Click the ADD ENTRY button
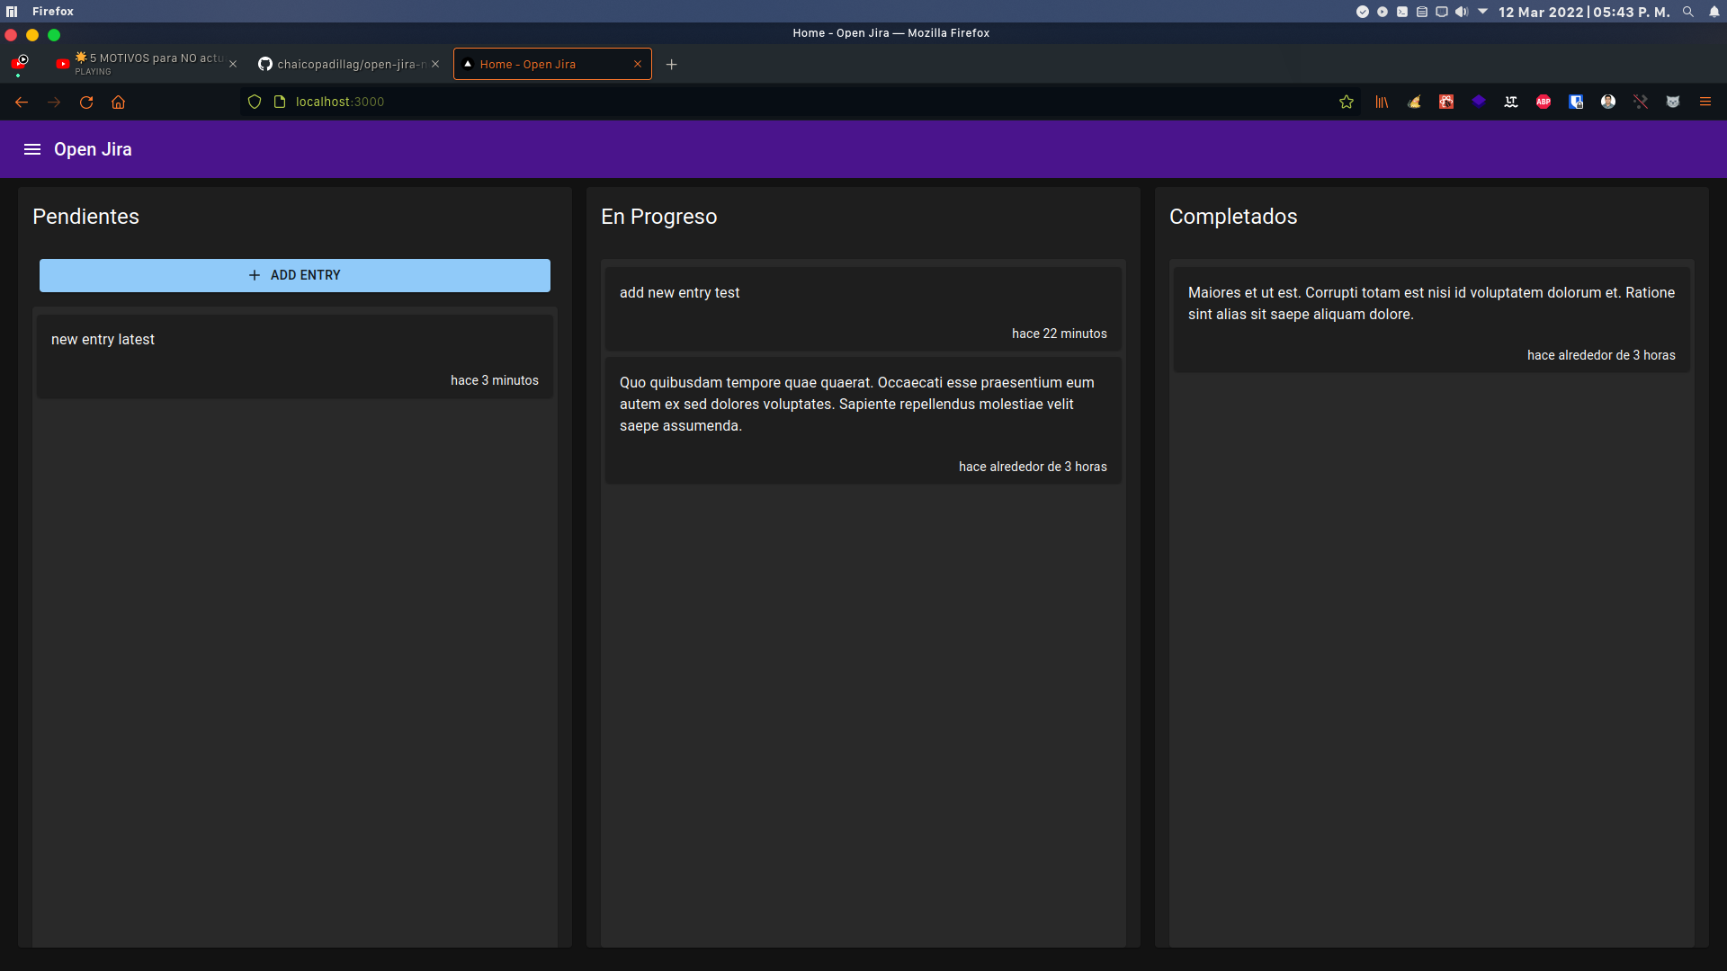 (x=295, y=275)
